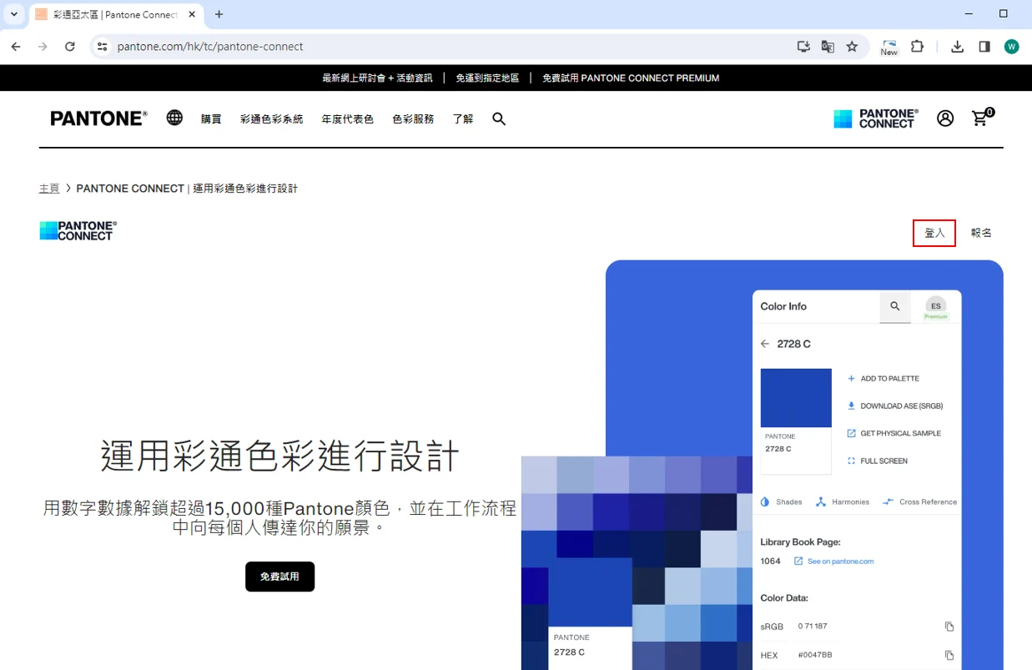Expand Full Screen mode for the color
Viewport: 1032px width, 670px height.
(x=877, y=460)
